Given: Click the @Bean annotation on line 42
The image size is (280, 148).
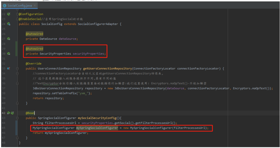Looking at the screenshot, I should [30, 113].
